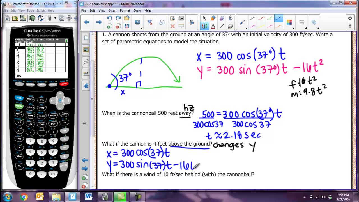Viewport: 359px width, 202px height.
Task: Select the blue pen line style
Action: pos(279,19)
